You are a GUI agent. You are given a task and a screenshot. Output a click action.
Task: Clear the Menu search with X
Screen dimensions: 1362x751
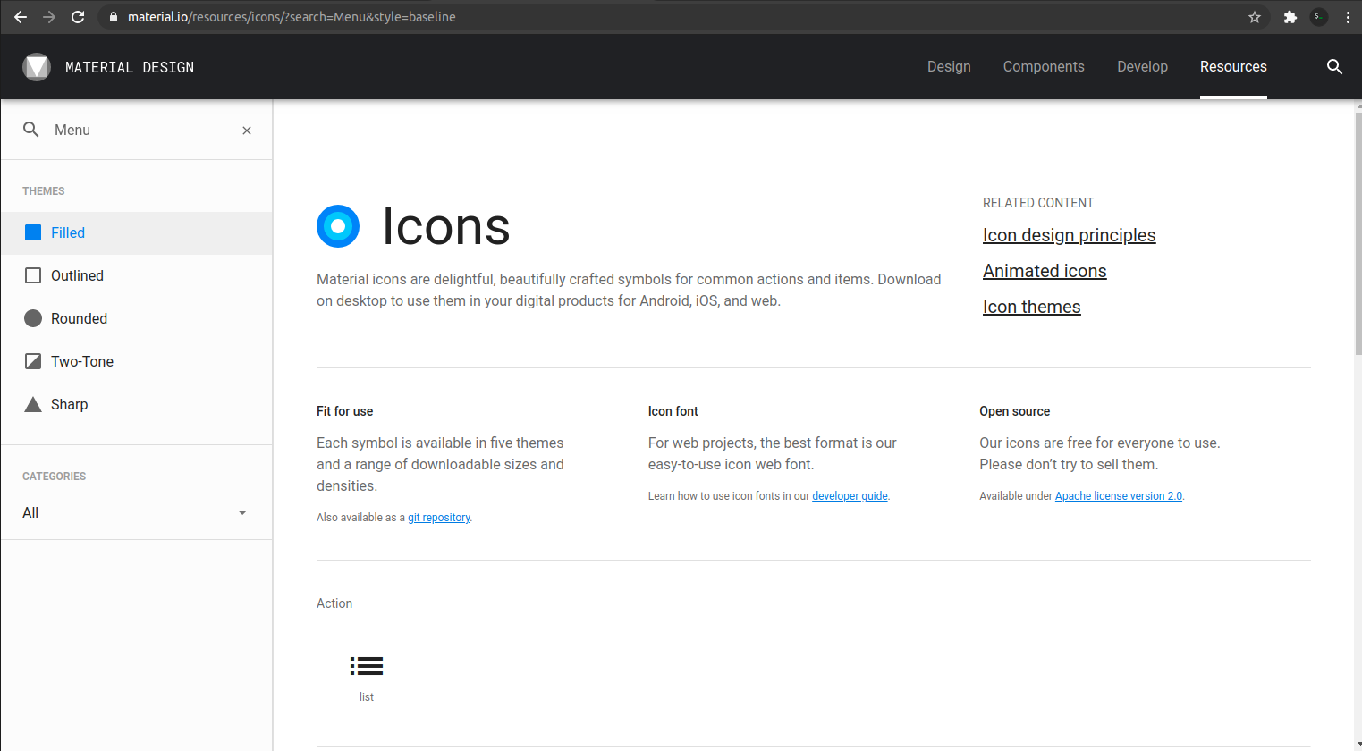(x=247, y=131)
